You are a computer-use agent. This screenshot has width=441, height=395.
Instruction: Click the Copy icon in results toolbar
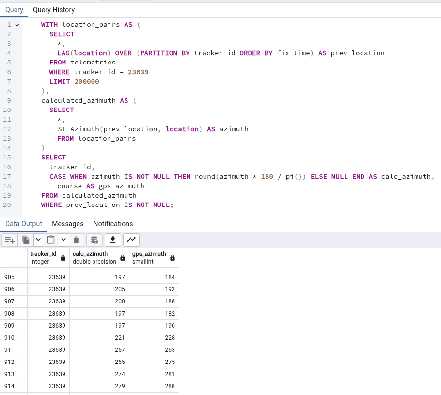26,240
